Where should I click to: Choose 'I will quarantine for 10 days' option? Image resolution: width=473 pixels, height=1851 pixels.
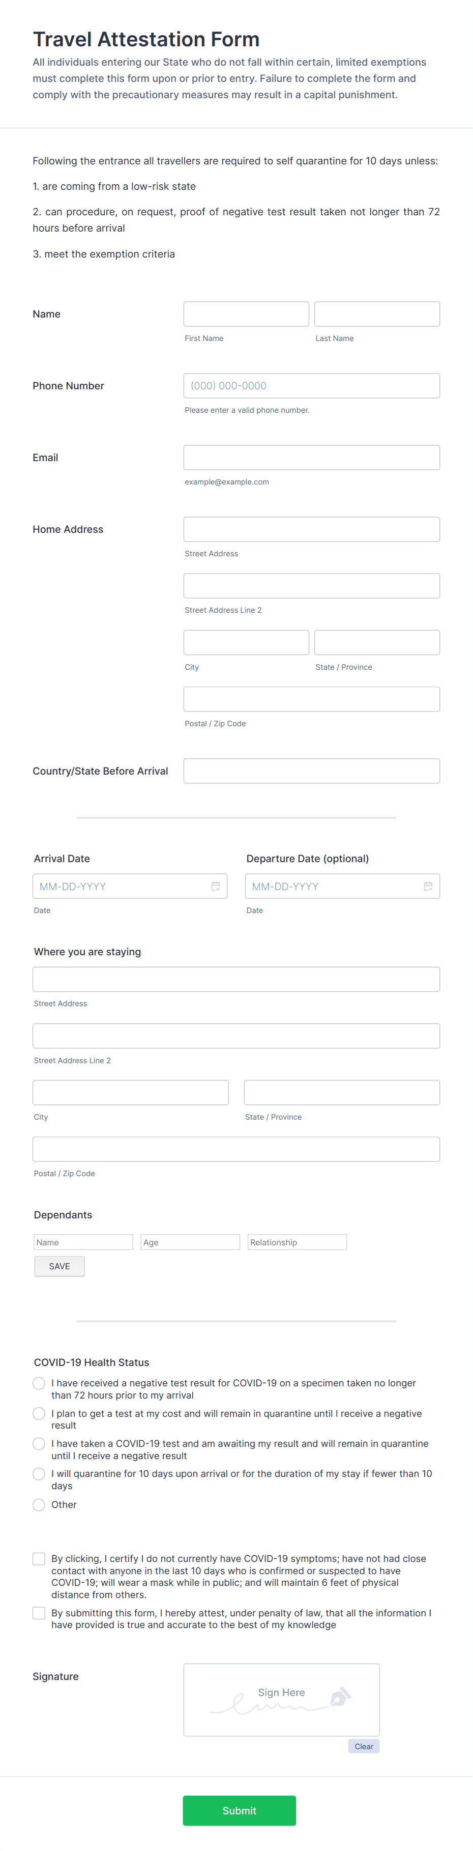point(39,1474)
